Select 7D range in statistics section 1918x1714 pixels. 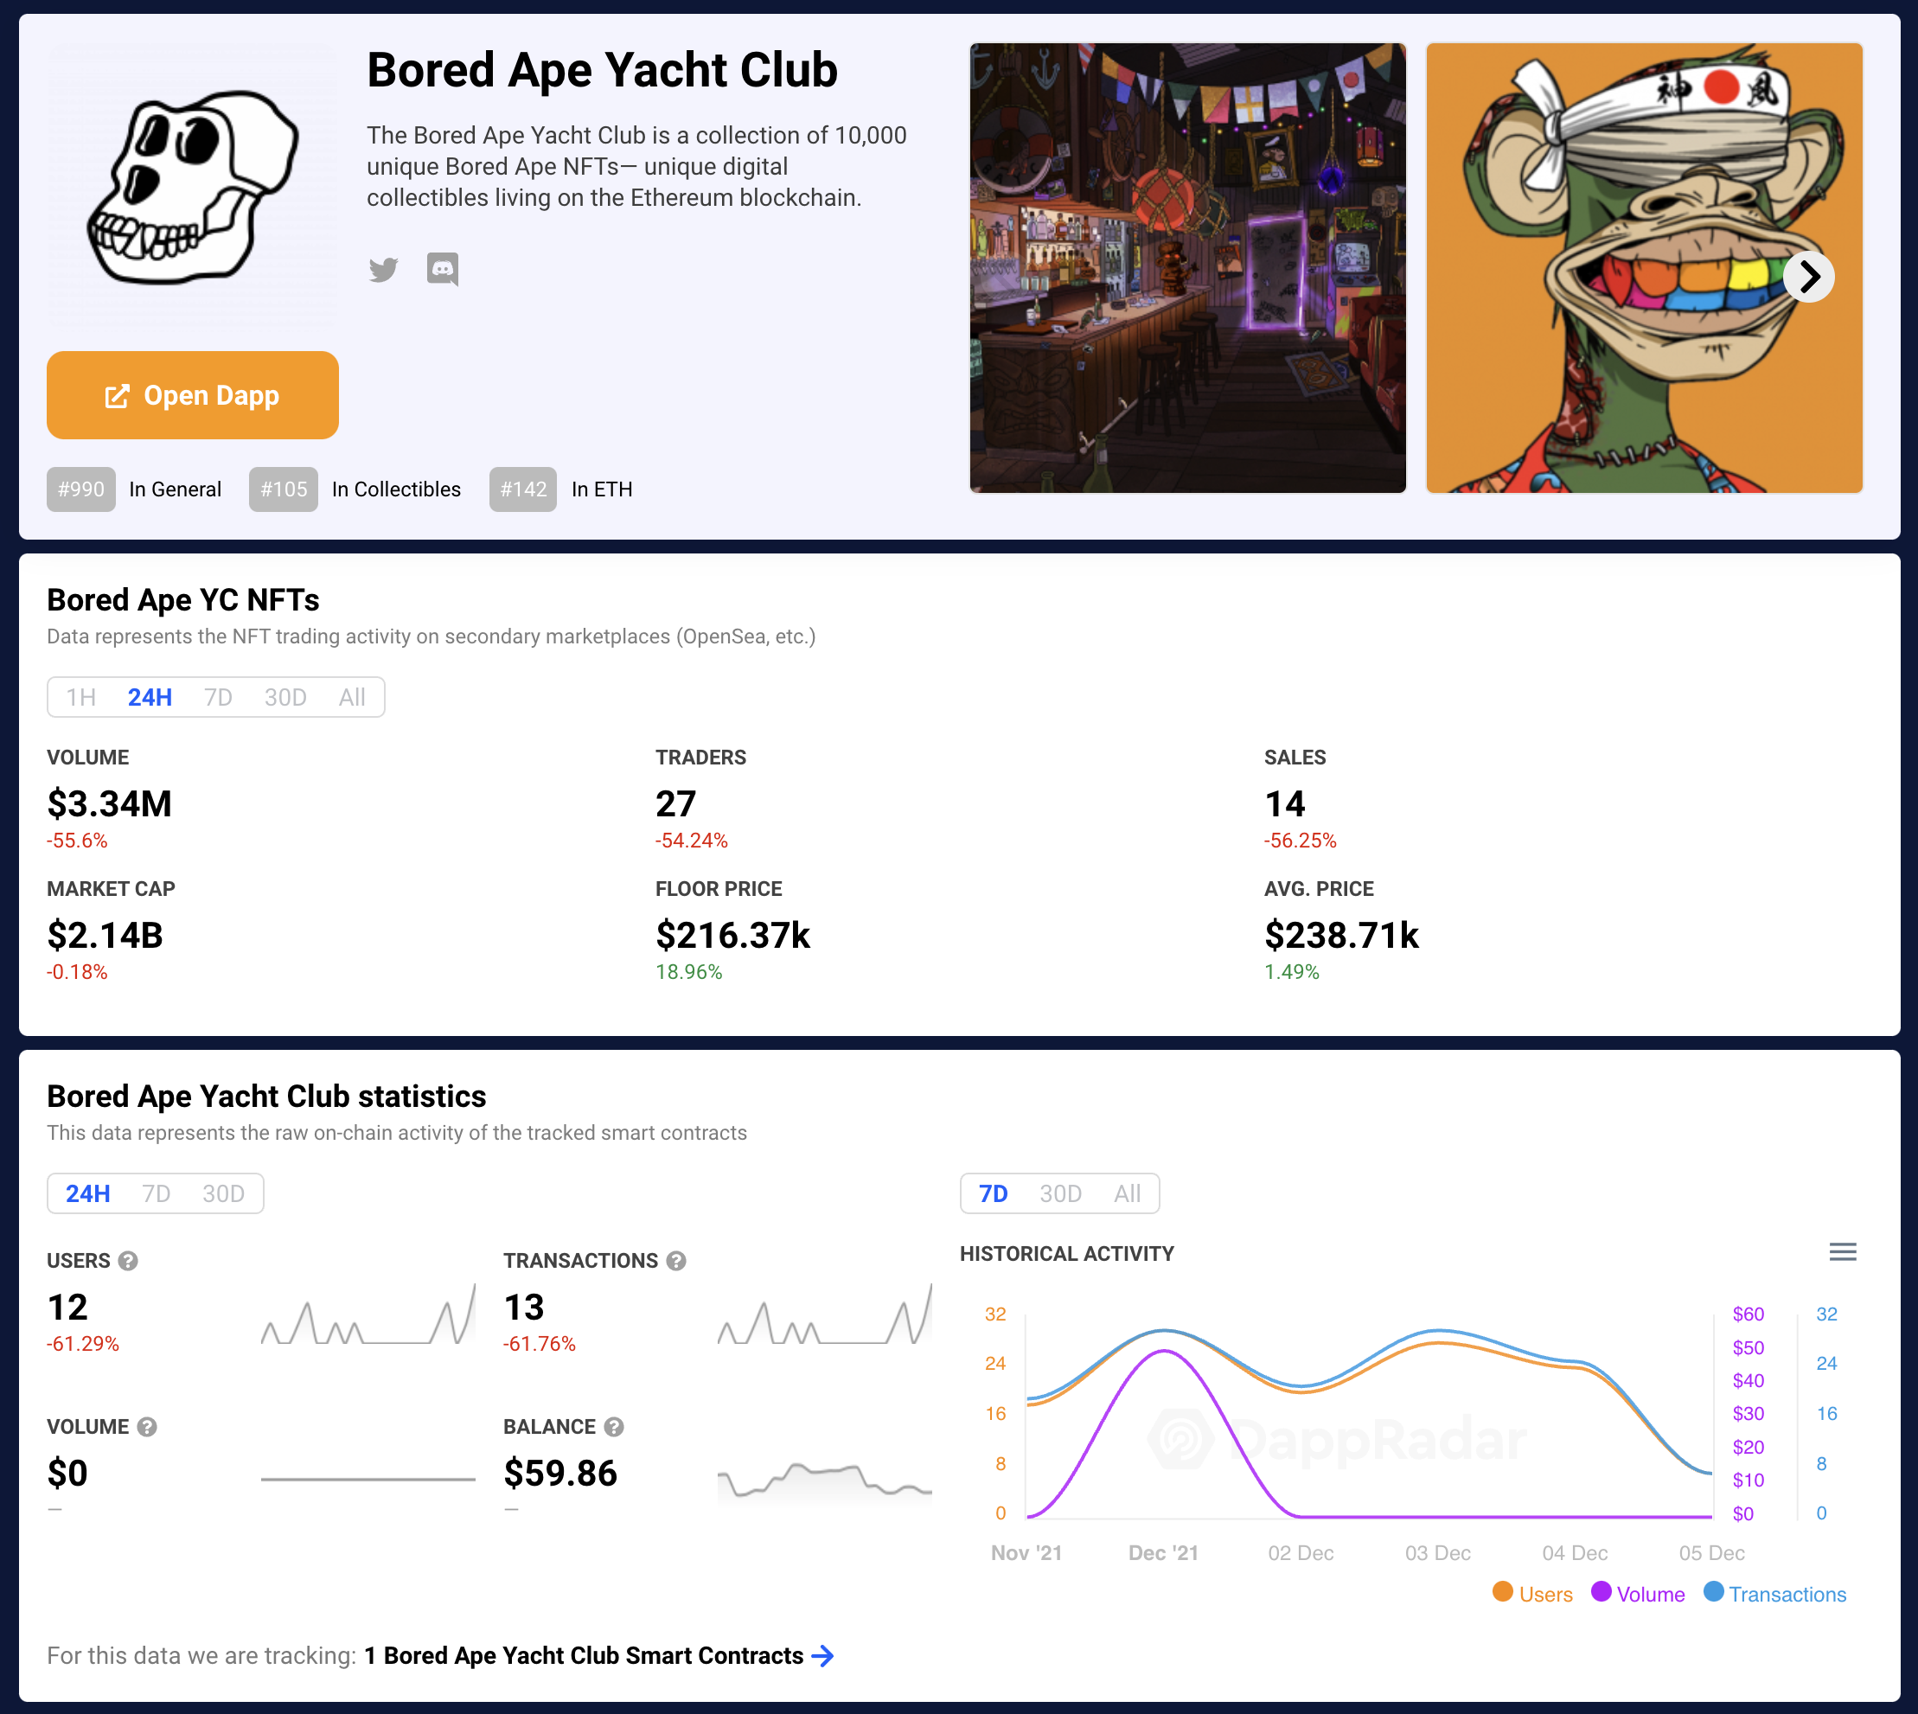(157, 1193)
